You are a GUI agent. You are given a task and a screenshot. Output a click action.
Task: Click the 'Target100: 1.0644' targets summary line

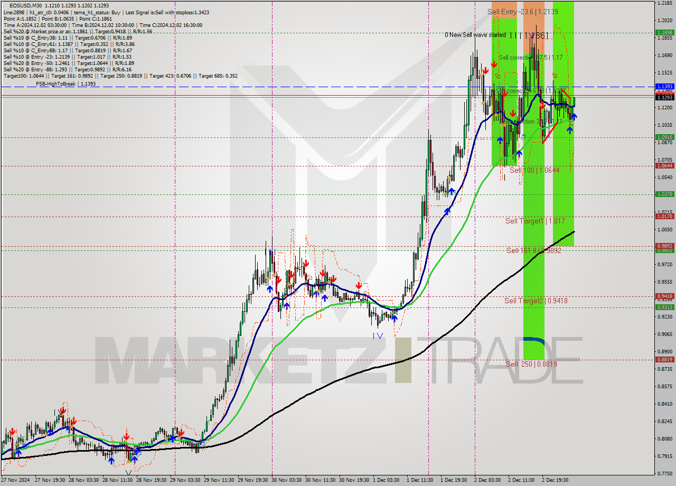point(120,76)
